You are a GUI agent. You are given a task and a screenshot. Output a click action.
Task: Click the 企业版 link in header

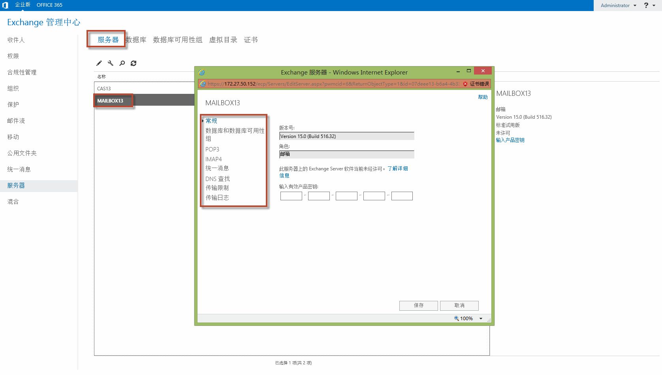pyautogui.click(x=23, y=5)
